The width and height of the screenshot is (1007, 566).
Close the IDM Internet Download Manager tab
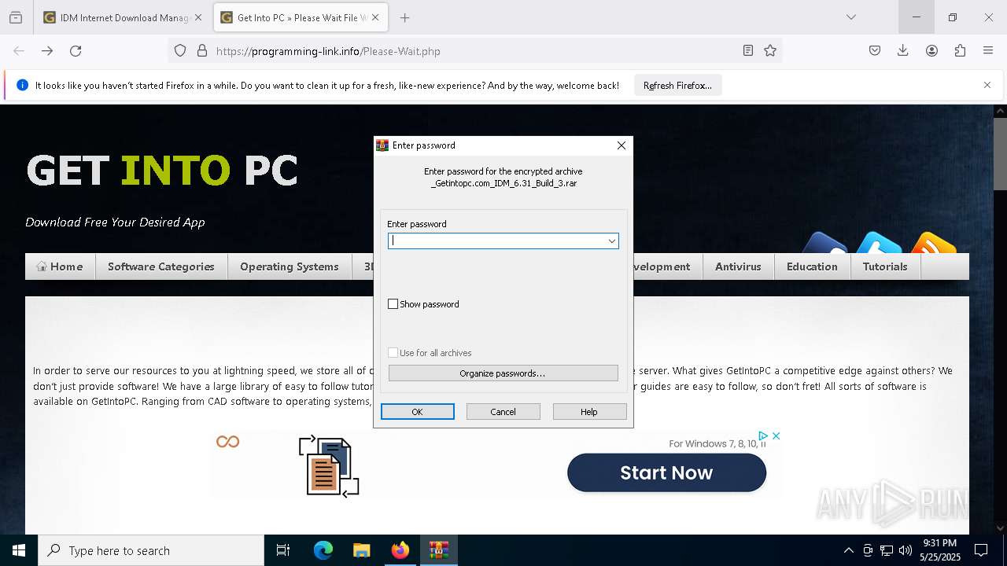[197, 17]
